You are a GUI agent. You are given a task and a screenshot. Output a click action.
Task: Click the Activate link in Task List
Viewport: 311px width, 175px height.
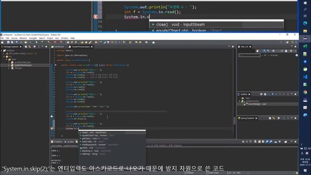[x=274, y=55]
